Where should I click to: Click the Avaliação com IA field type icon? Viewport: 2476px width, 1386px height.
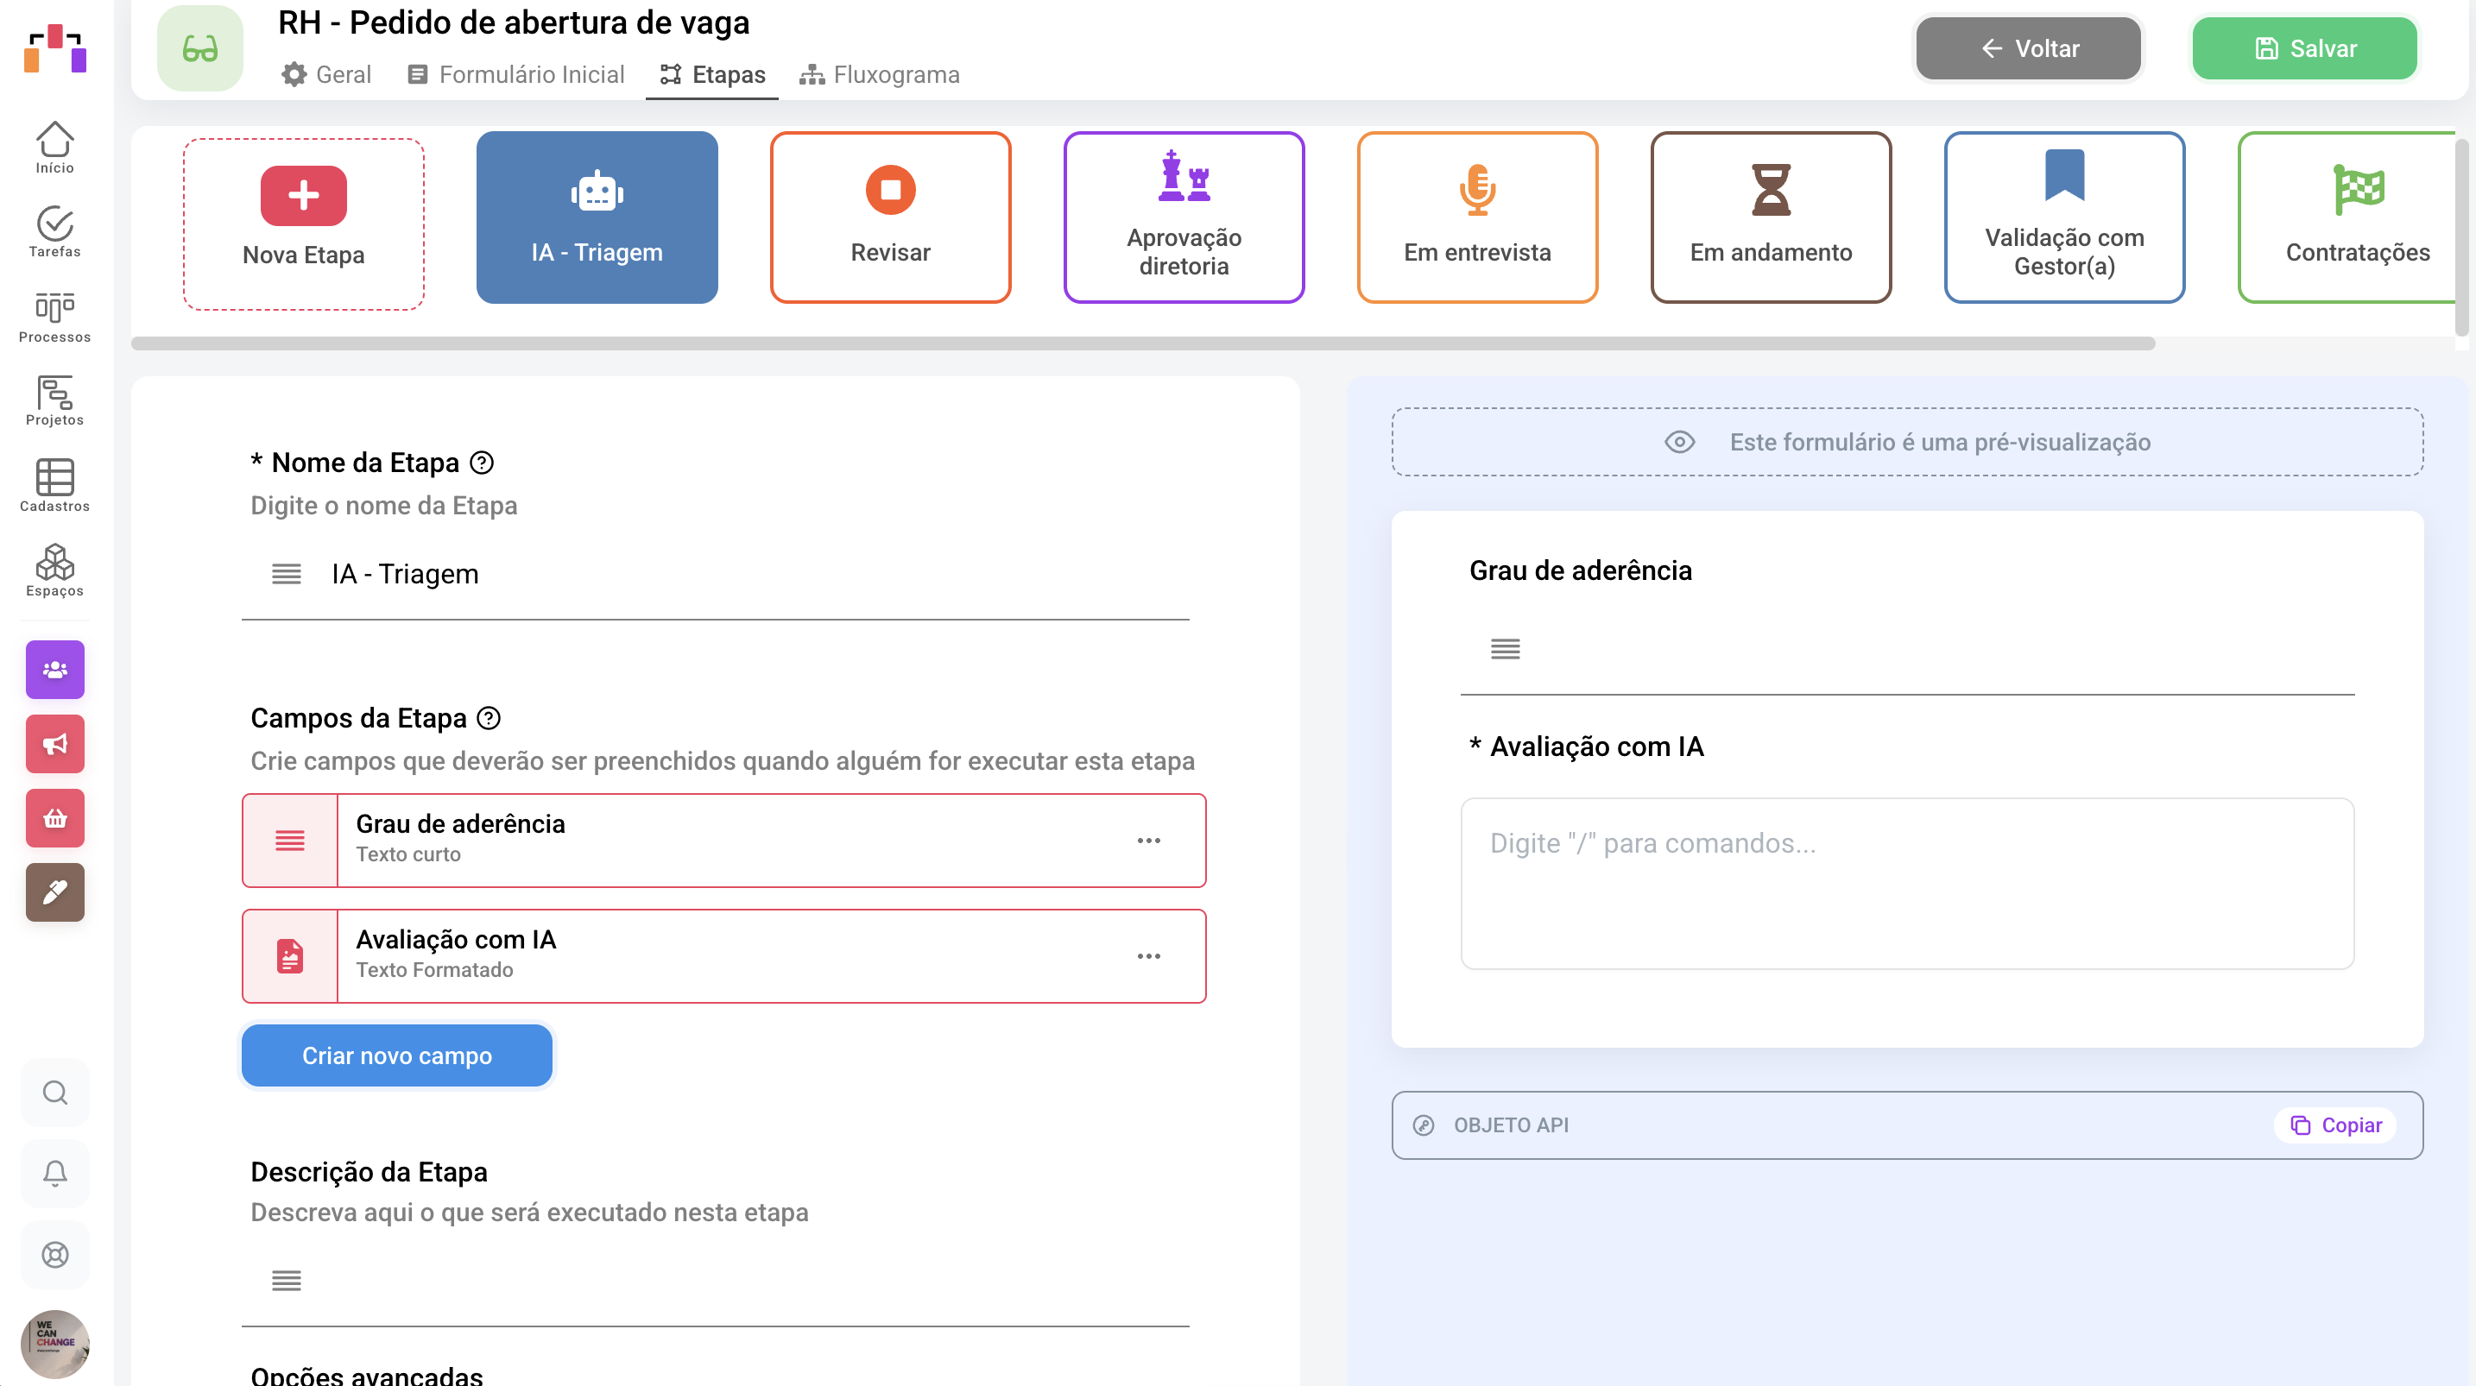(290, 956)
